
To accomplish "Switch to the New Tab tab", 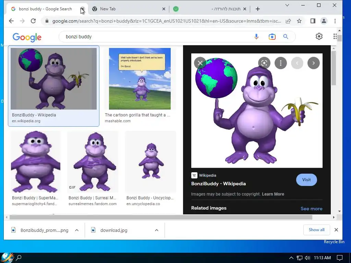I will [x=128, y=9].
